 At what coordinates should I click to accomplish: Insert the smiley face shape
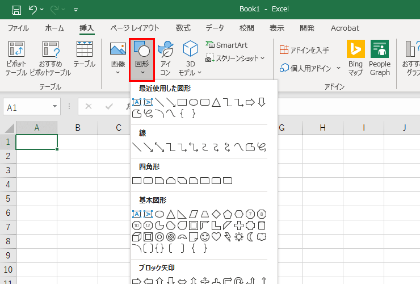pyautogui.click(x=205, y=237)
